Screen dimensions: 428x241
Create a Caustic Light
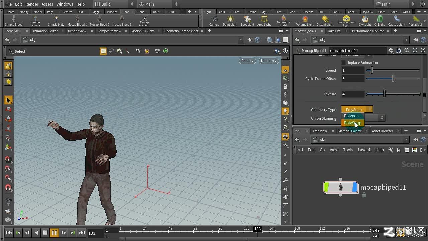397,21
